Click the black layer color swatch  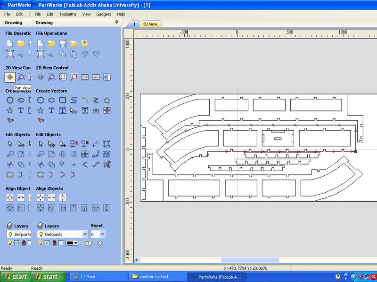(x=69, y=243)
